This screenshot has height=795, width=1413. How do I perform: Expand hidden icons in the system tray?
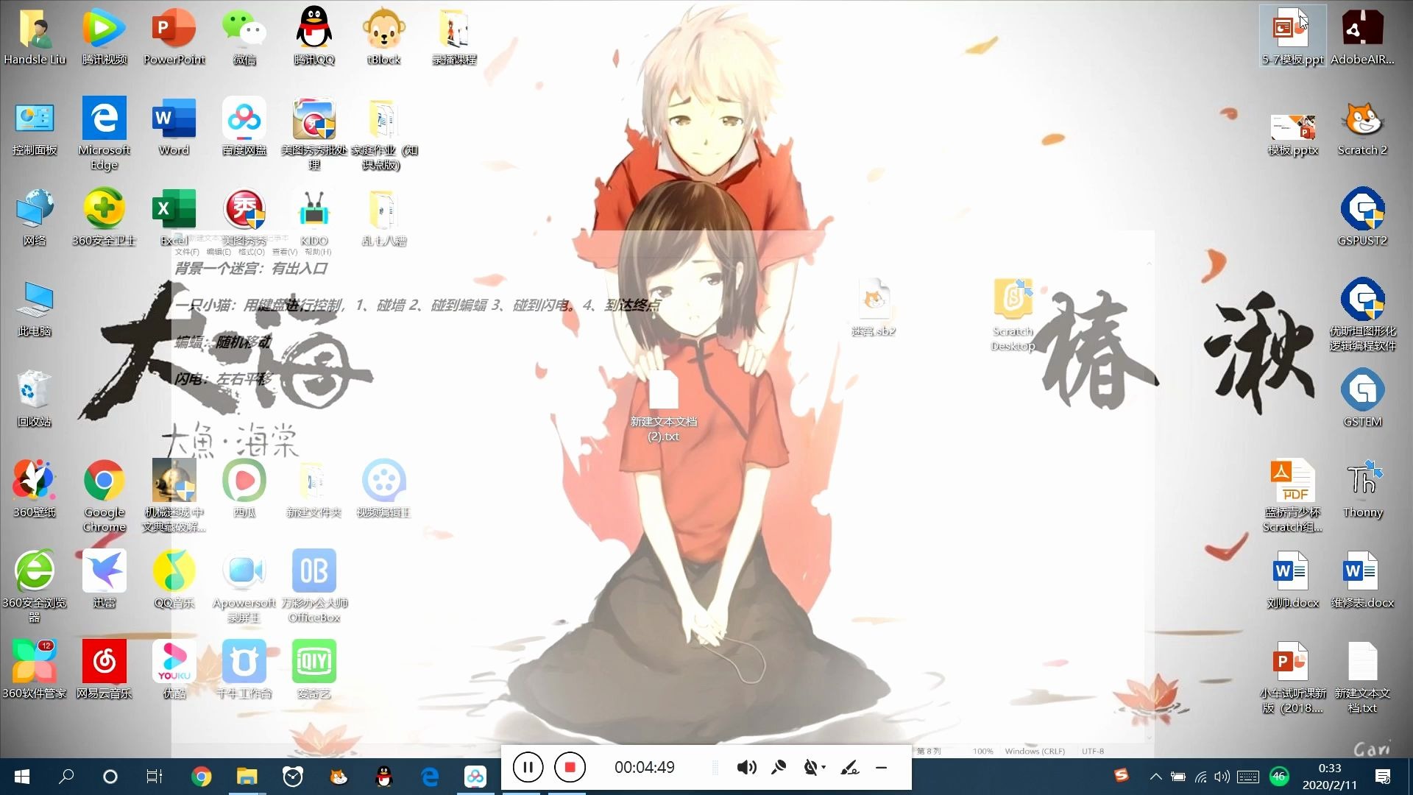[1155, 777]
